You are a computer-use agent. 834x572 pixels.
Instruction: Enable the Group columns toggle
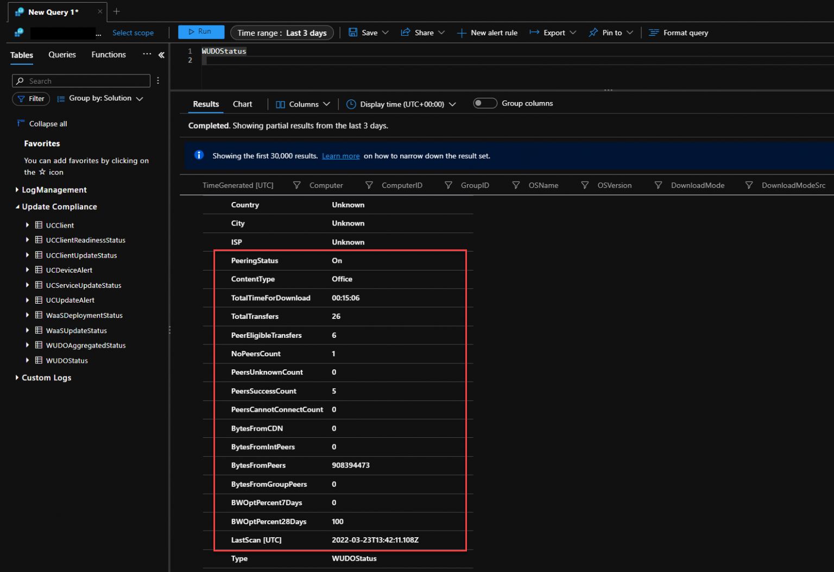484,103
